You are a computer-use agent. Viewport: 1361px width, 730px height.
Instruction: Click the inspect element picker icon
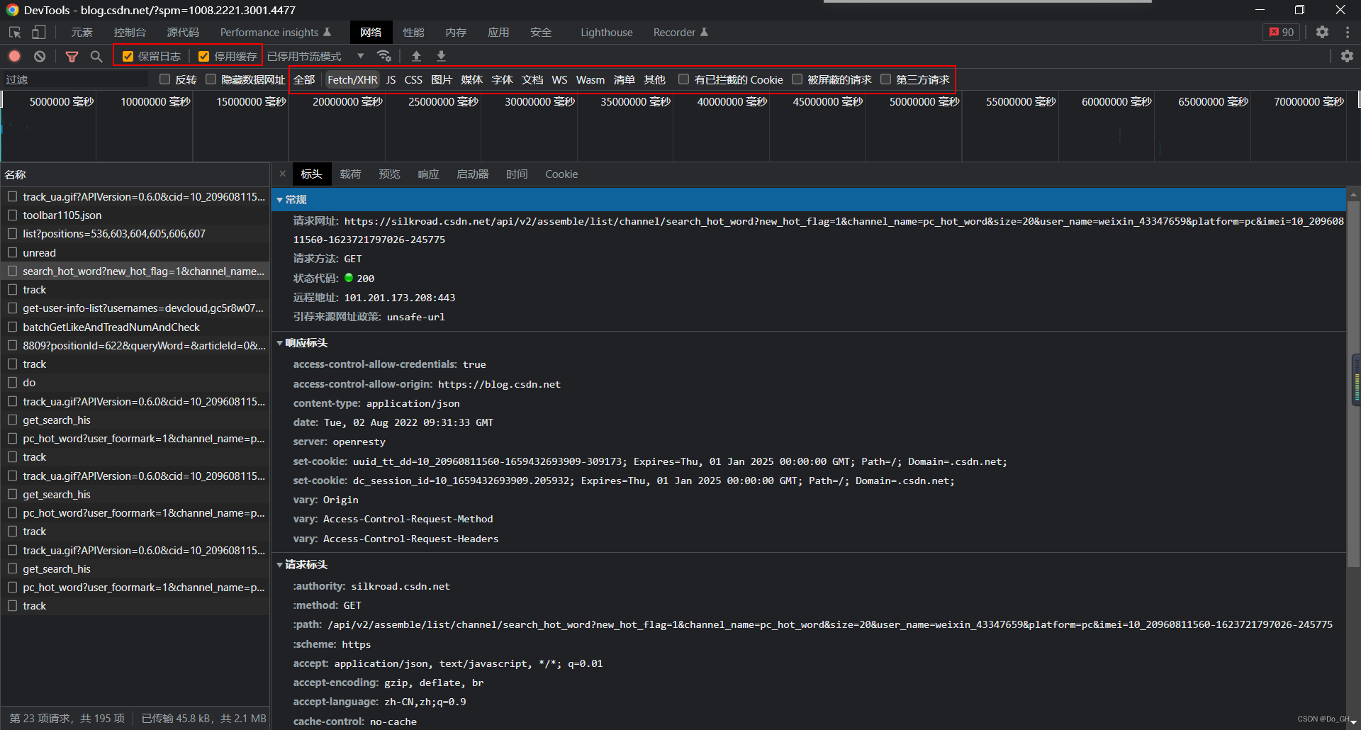tap(15, 33)
